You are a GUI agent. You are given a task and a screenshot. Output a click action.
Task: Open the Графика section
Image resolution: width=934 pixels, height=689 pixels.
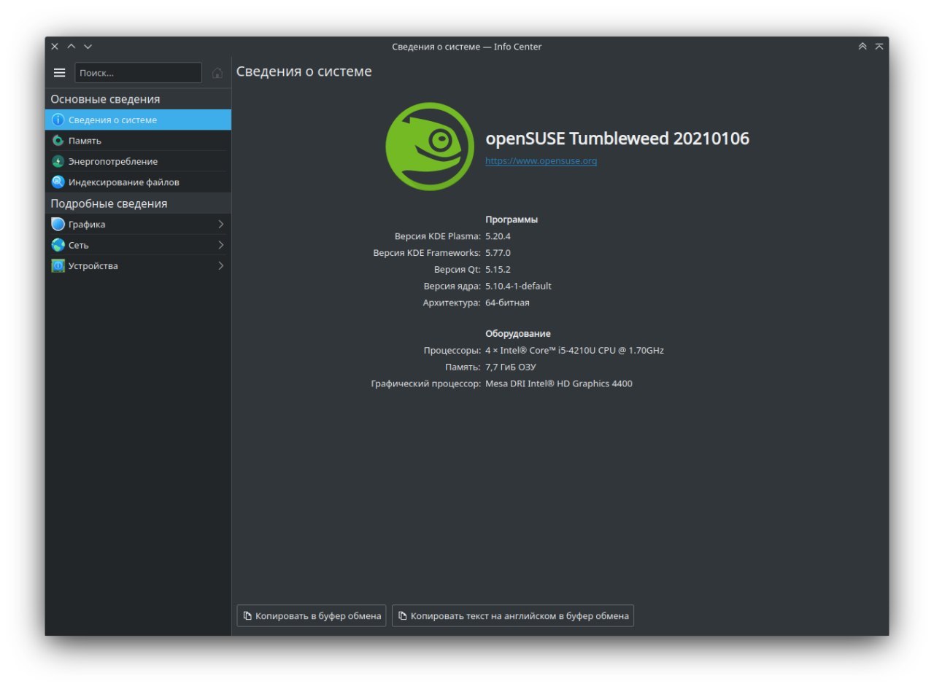138,224
